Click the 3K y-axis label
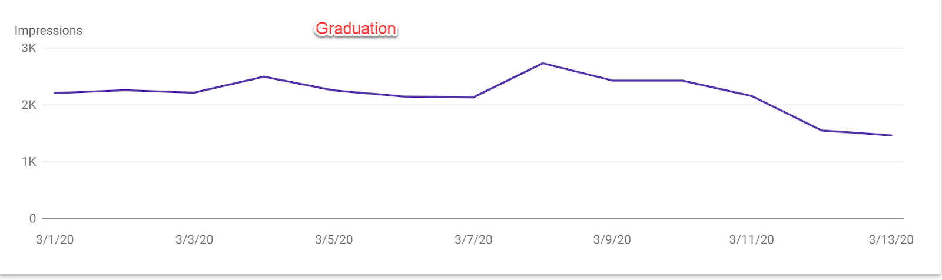 [x=29, y=48]
